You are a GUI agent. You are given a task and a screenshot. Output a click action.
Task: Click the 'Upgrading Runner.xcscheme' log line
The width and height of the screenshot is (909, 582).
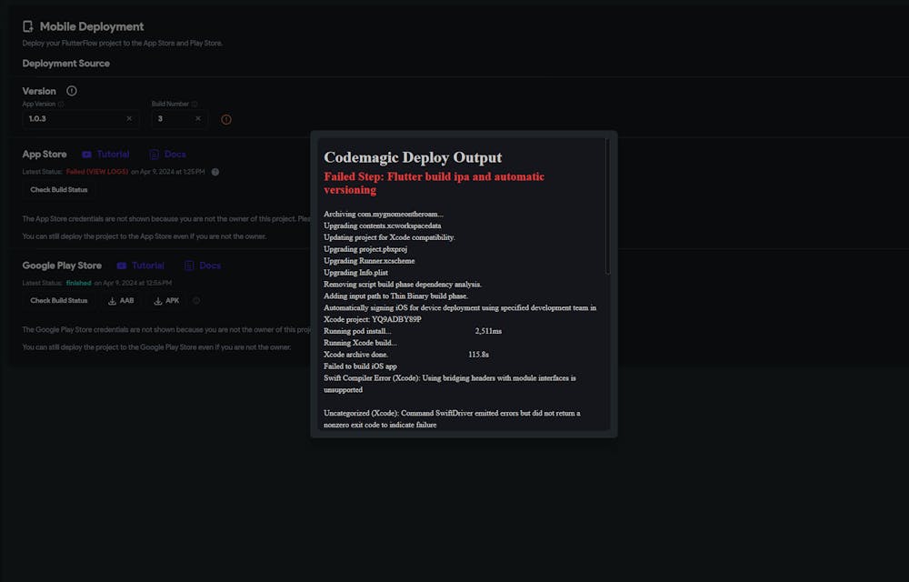(x=369, y=261)
